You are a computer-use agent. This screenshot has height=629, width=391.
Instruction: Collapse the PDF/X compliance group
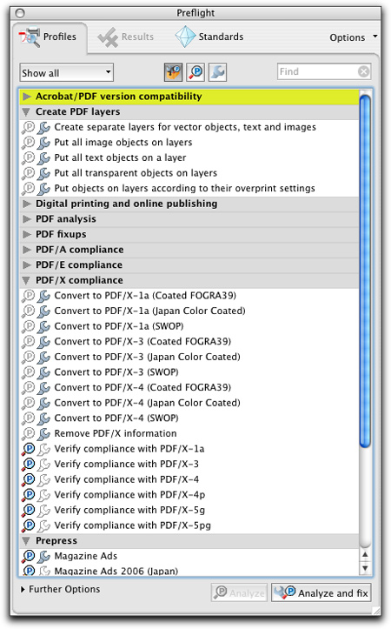point(26,280)
